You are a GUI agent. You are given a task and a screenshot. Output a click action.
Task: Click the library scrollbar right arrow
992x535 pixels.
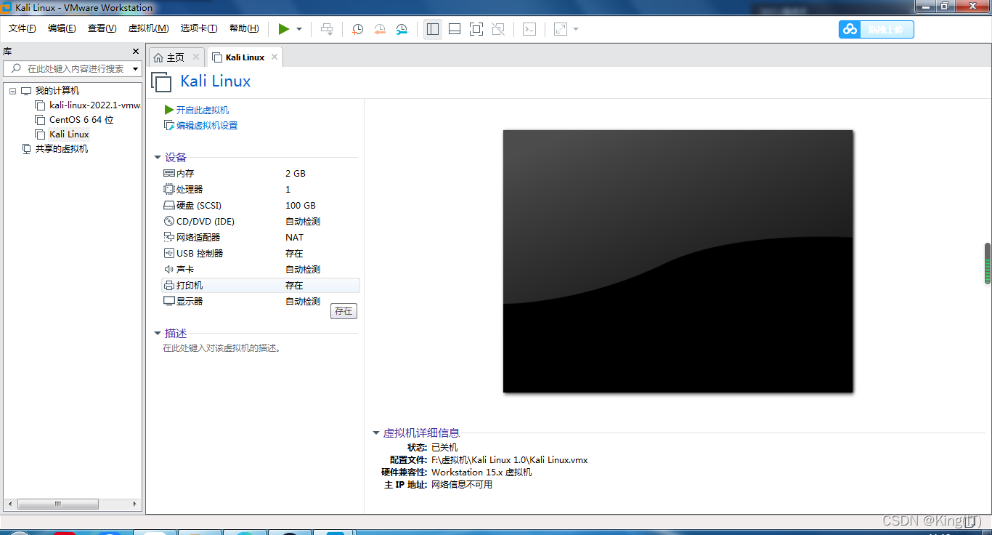click(134, 504)
